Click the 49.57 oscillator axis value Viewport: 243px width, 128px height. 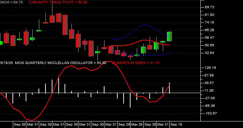209,83
